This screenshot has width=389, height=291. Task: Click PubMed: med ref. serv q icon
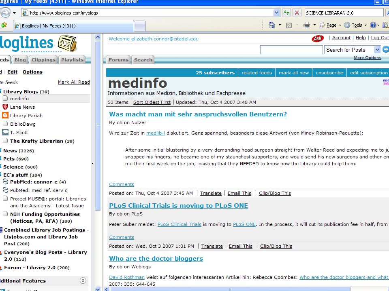point(5,190)
